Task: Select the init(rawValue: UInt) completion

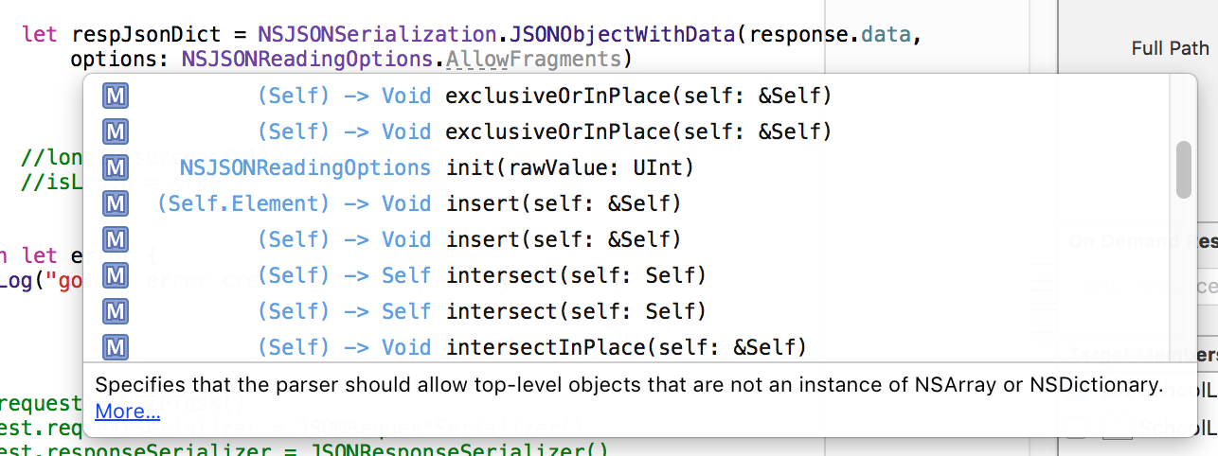Action: 570,168
